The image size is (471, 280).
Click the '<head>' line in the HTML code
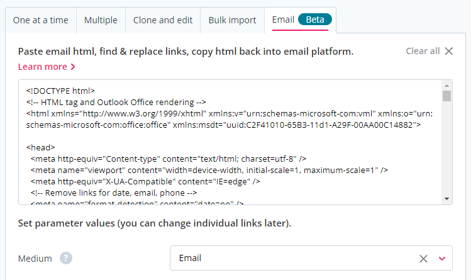tap(40, 147)
